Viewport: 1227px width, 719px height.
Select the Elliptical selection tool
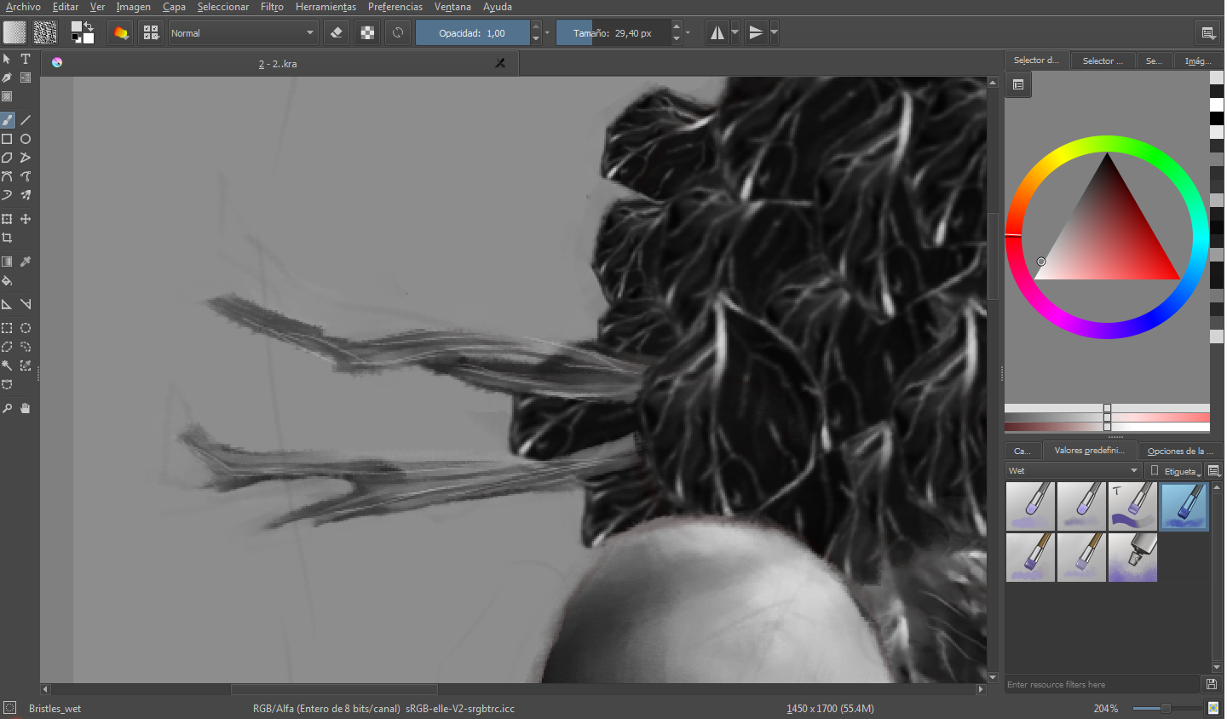(x=26, y=328)
